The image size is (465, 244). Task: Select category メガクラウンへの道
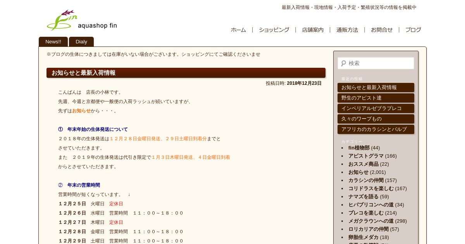pyautogui.click(x=371, y=221)
